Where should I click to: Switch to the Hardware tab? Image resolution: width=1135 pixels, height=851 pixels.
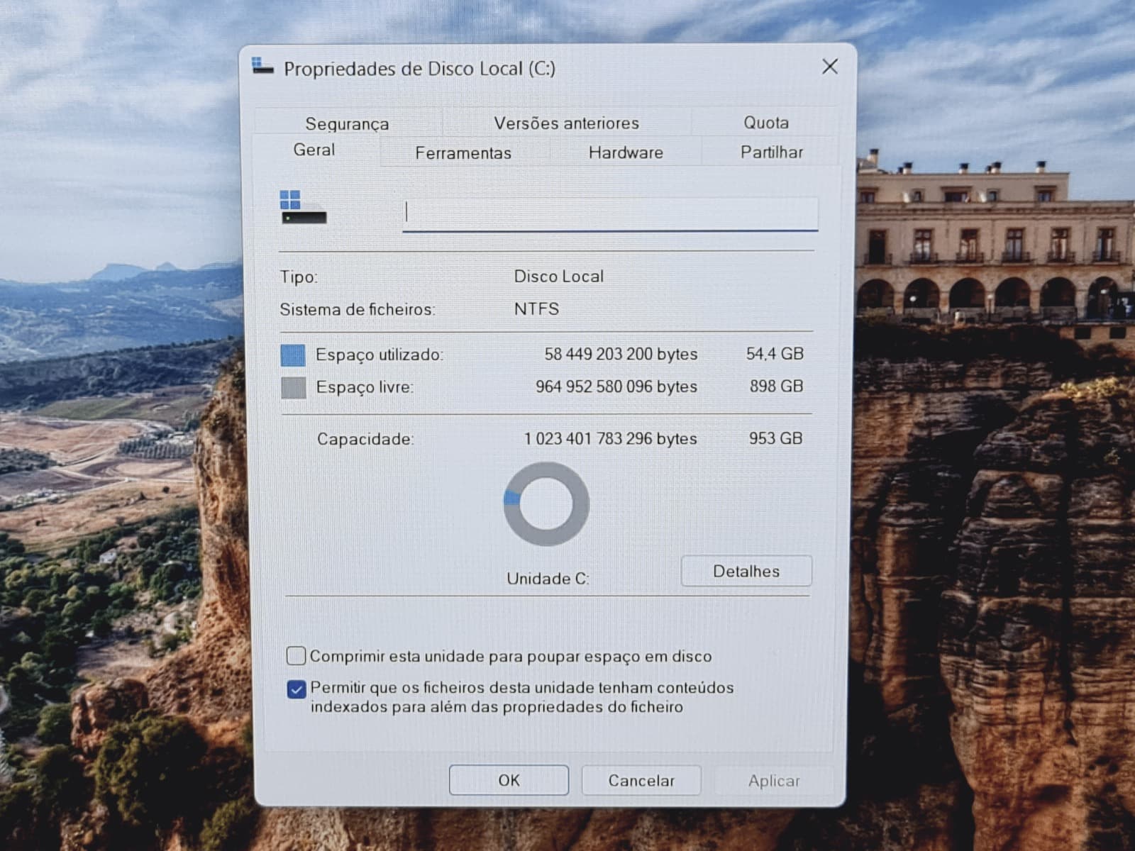(x=626, y=152)
